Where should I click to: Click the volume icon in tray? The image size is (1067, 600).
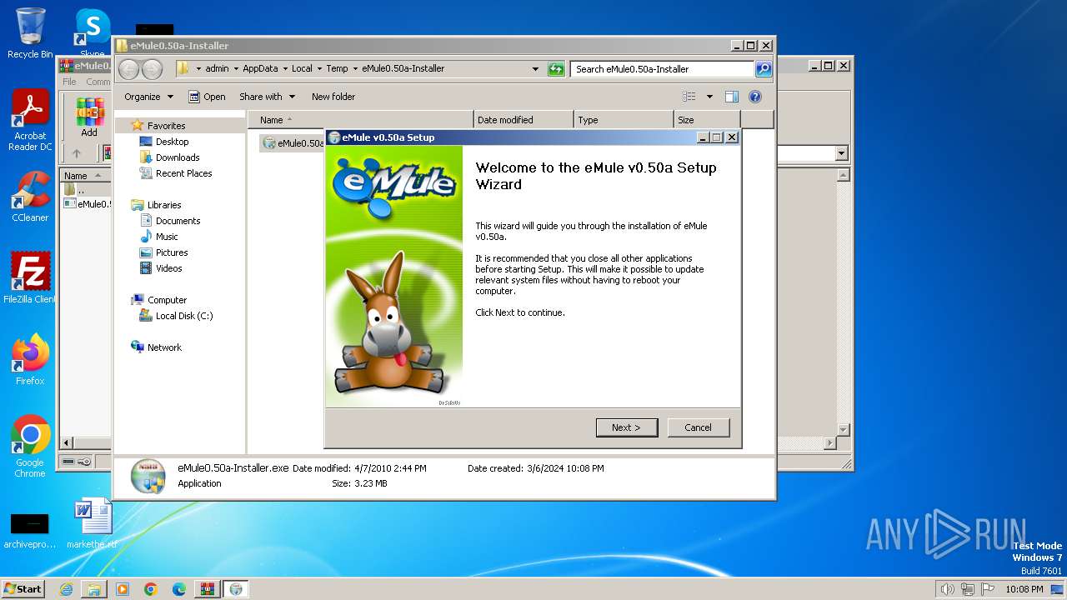click(947, 589)
